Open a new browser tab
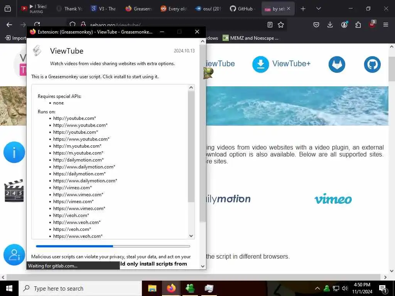The image size is (395, 296). tap(303, 9)
